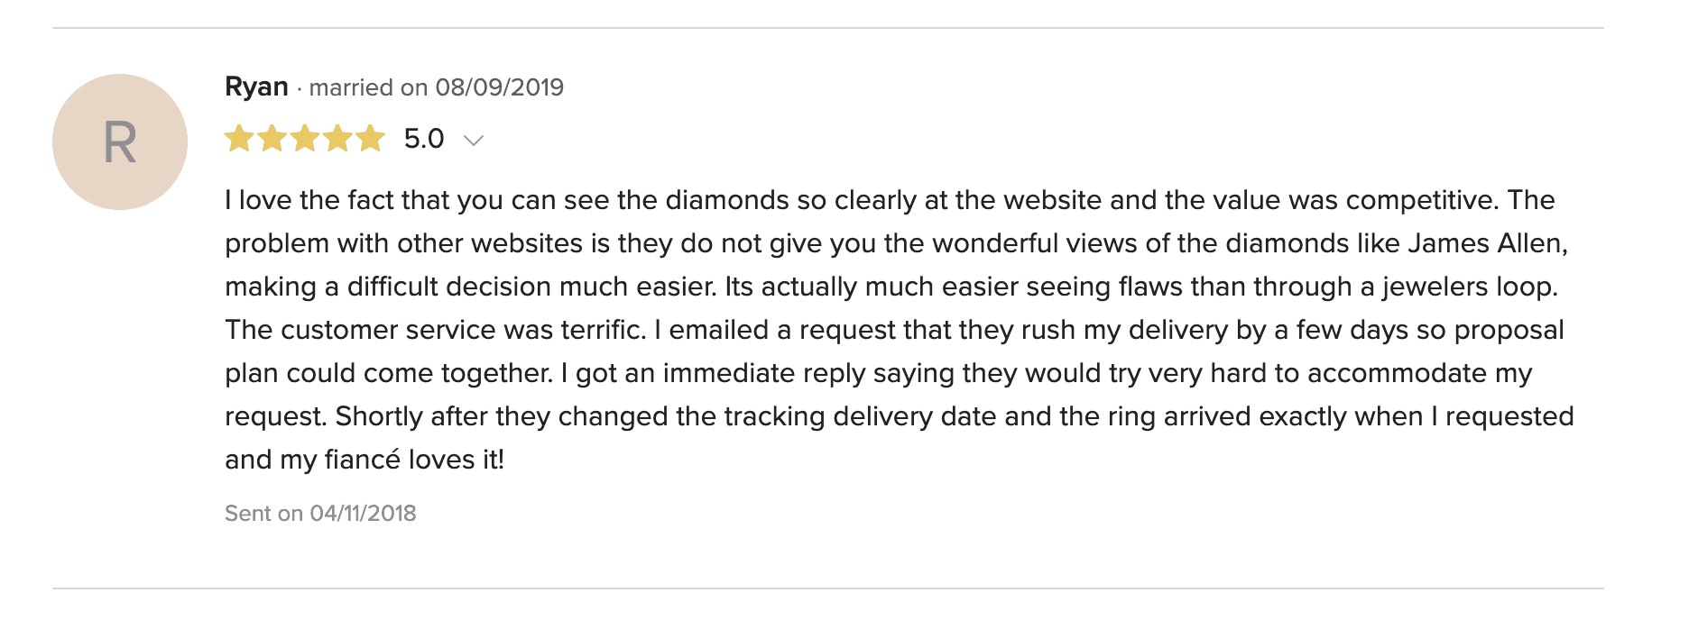Click the first gold star icon
The height and width of the screenshot is (620, 1689).
pos(241,139)
